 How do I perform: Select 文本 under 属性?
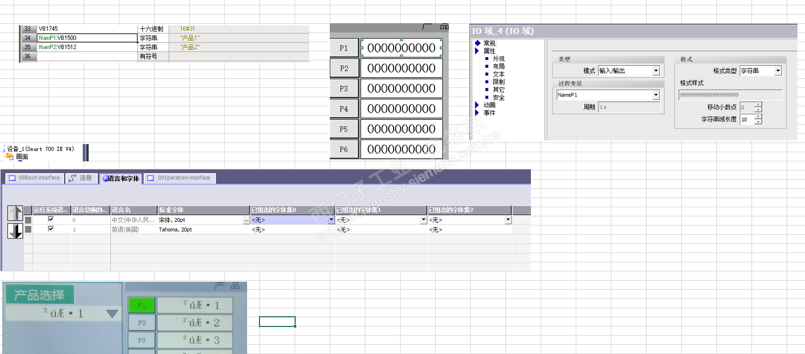pos(498,74)
